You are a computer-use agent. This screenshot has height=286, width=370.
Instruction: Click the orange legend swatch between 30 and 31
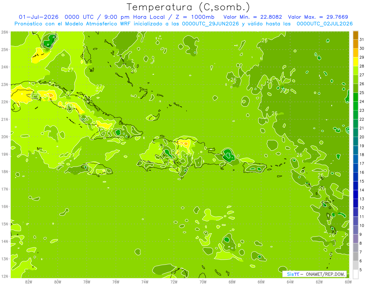pyautogui.click(x=356, y=44)
